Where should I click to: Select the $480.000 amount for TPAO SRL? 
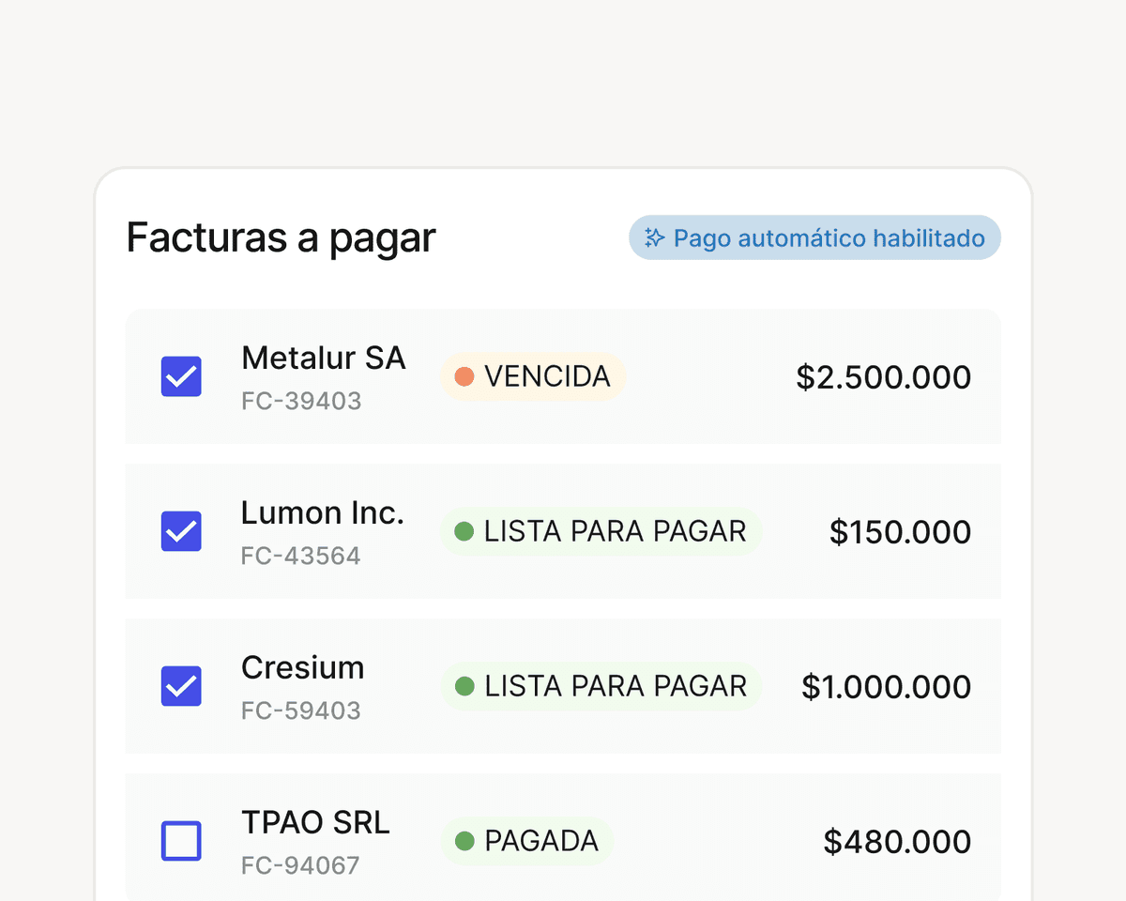[x=897, y=841]
